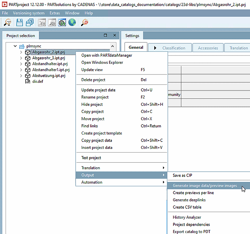Choose Generate deeplinks
Screen dimensions: 250x234
pos(209,200)
